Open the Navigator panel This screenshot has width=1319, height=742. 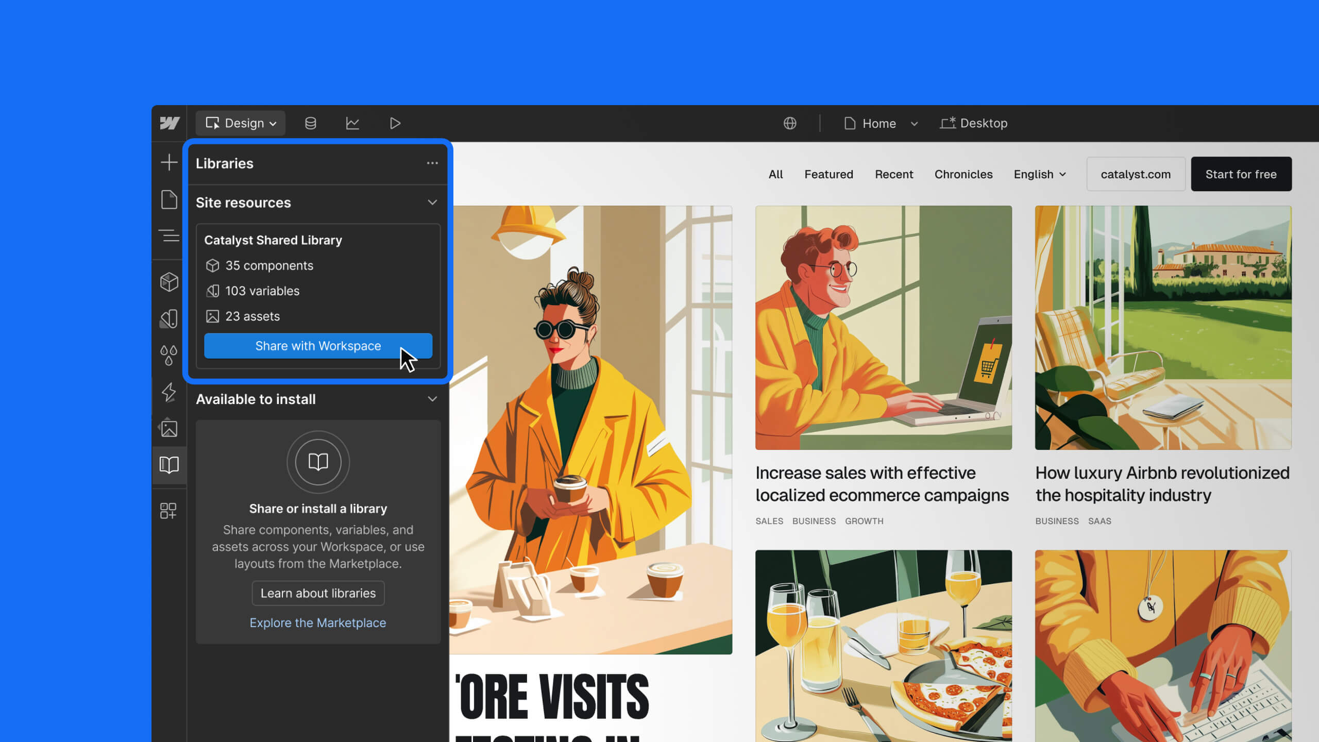tap(168, 235)
